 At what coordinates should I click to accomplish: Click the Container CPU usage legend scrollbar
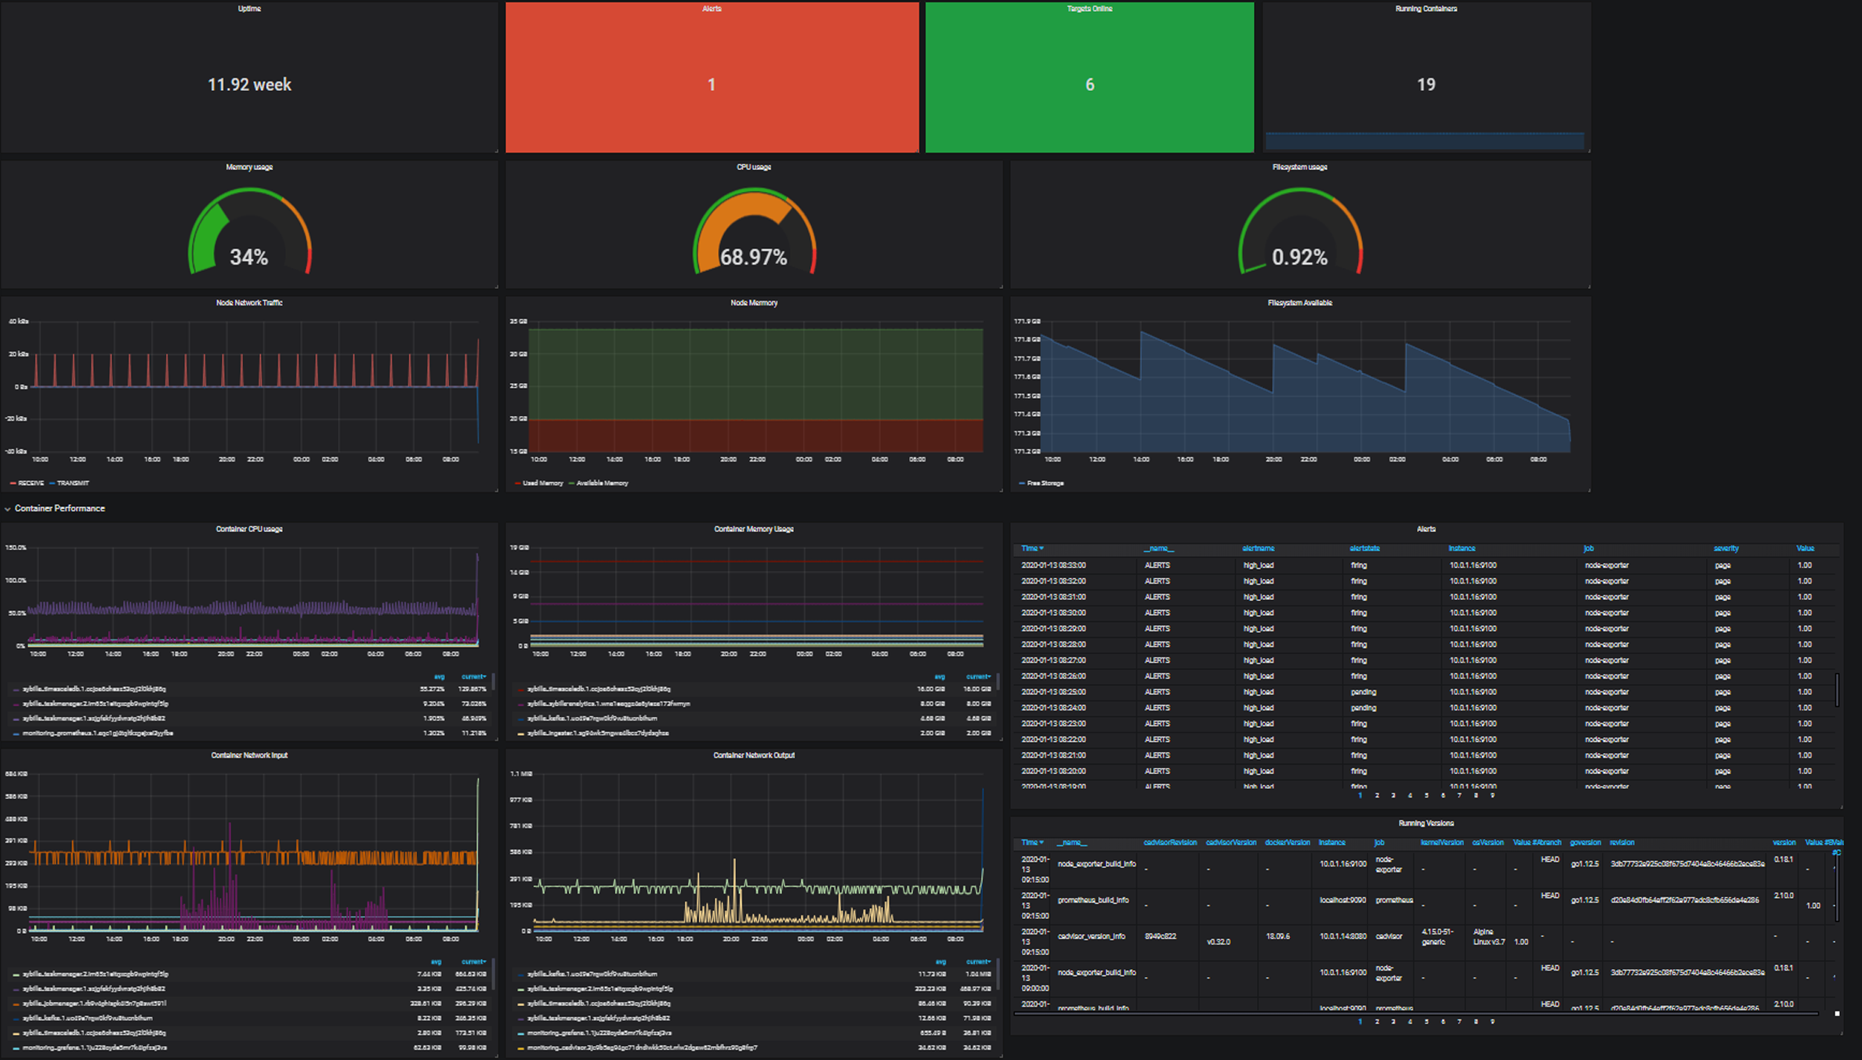pyautogui.click(x=493, y=681)
